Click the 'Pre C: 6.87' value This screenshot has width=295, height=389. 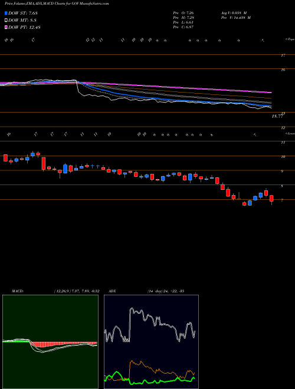pyautogui.click(x=183, y=27)
